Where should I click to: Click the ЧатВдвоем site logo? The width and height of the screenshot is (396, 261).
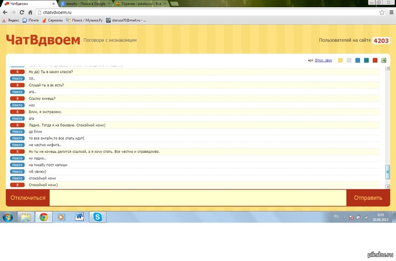click(x=43, y=40)
